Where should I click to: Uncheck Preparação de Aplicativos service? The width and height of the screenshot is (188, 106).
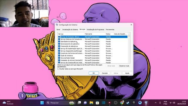(x=59, y=46)
